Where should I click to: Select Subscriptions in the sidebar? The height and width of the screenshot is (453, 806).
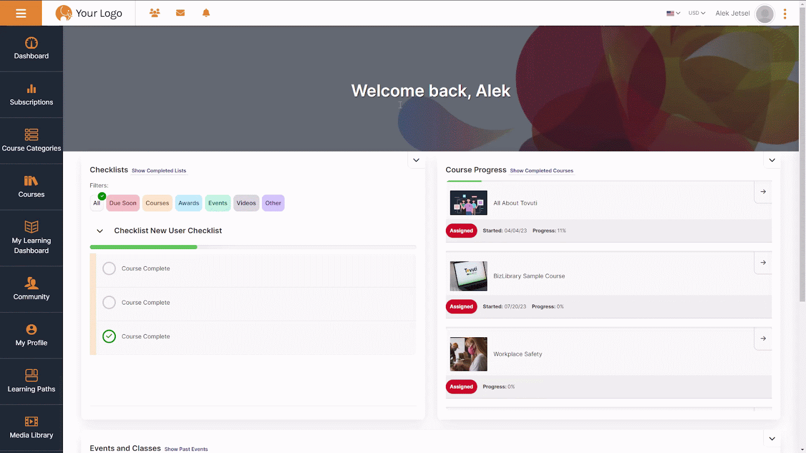(x=31, y=95)
